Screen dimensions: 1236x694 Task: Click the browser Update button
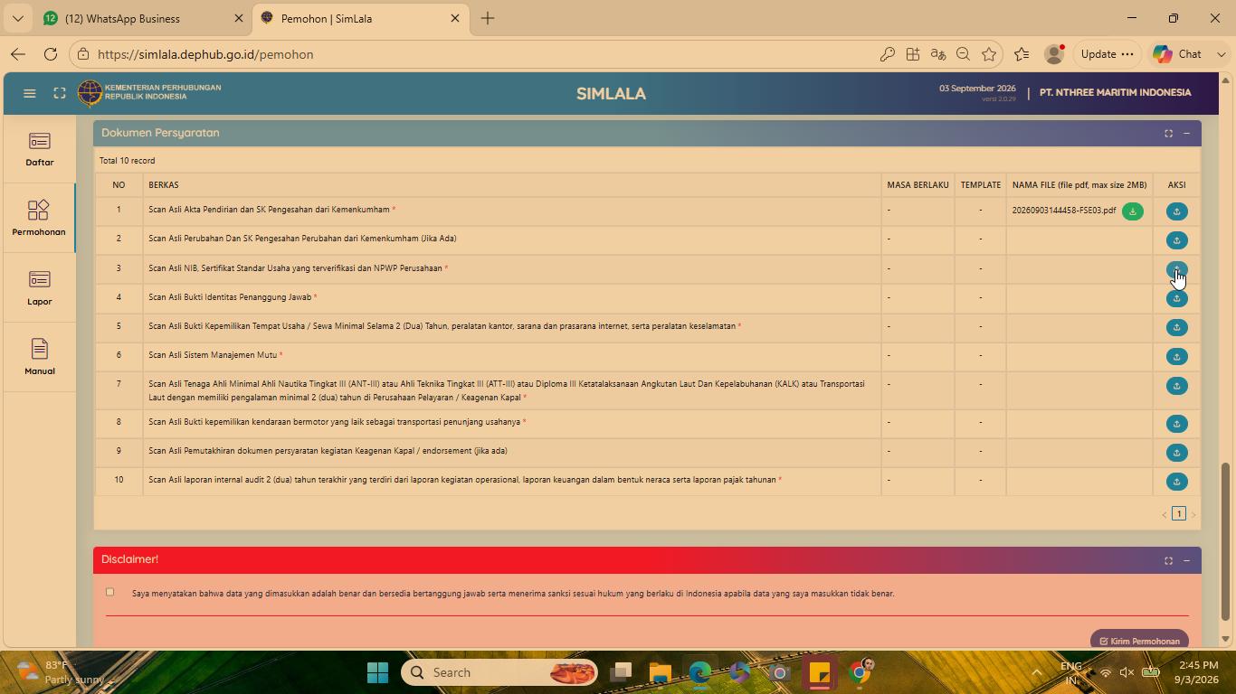1107,54
